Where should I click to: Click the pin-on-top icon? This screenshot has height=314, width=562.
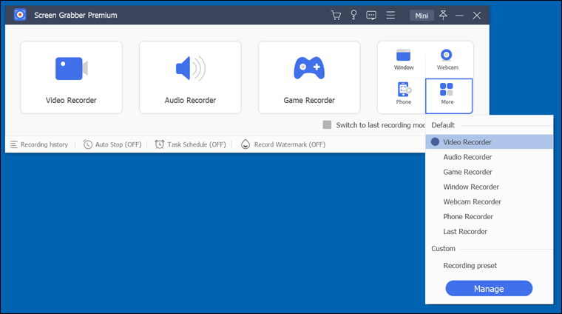pyautogui.click(x=442, y=15)
